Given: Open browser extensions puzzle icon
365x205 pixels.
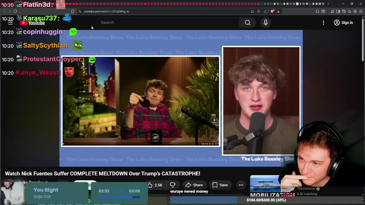Looking at the screenshot, I should click(x=317, y=11).
